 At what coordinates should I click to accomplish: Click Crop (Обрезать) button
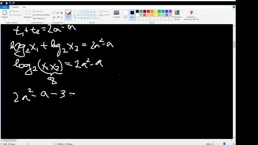click(38, 11)
